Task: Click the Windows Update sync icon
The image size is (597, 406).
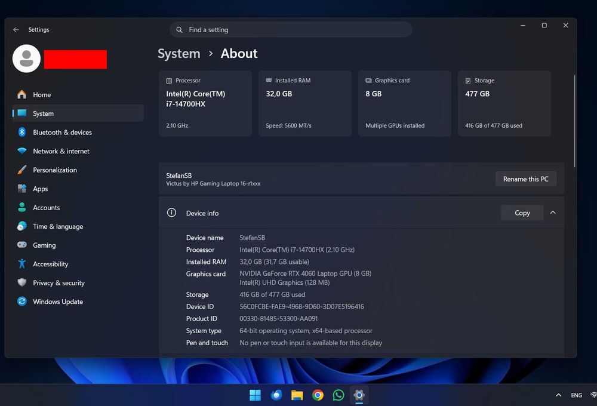Action: coord(22,302)
